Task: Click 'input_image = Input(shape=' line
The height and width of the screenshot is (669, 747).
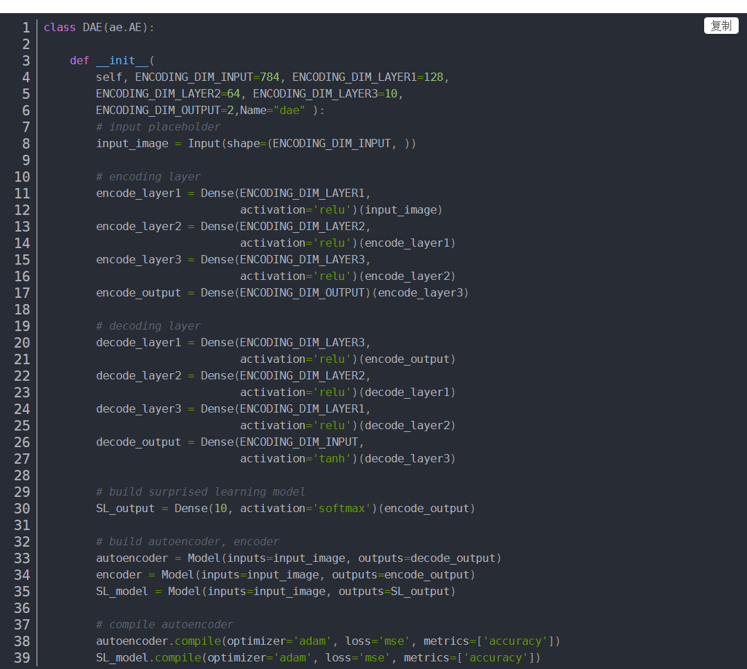Action: (256, 144)
